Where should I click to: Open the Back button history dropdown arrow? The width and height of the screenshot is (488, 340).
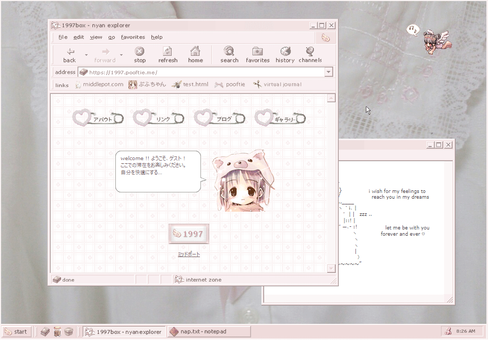86,54
